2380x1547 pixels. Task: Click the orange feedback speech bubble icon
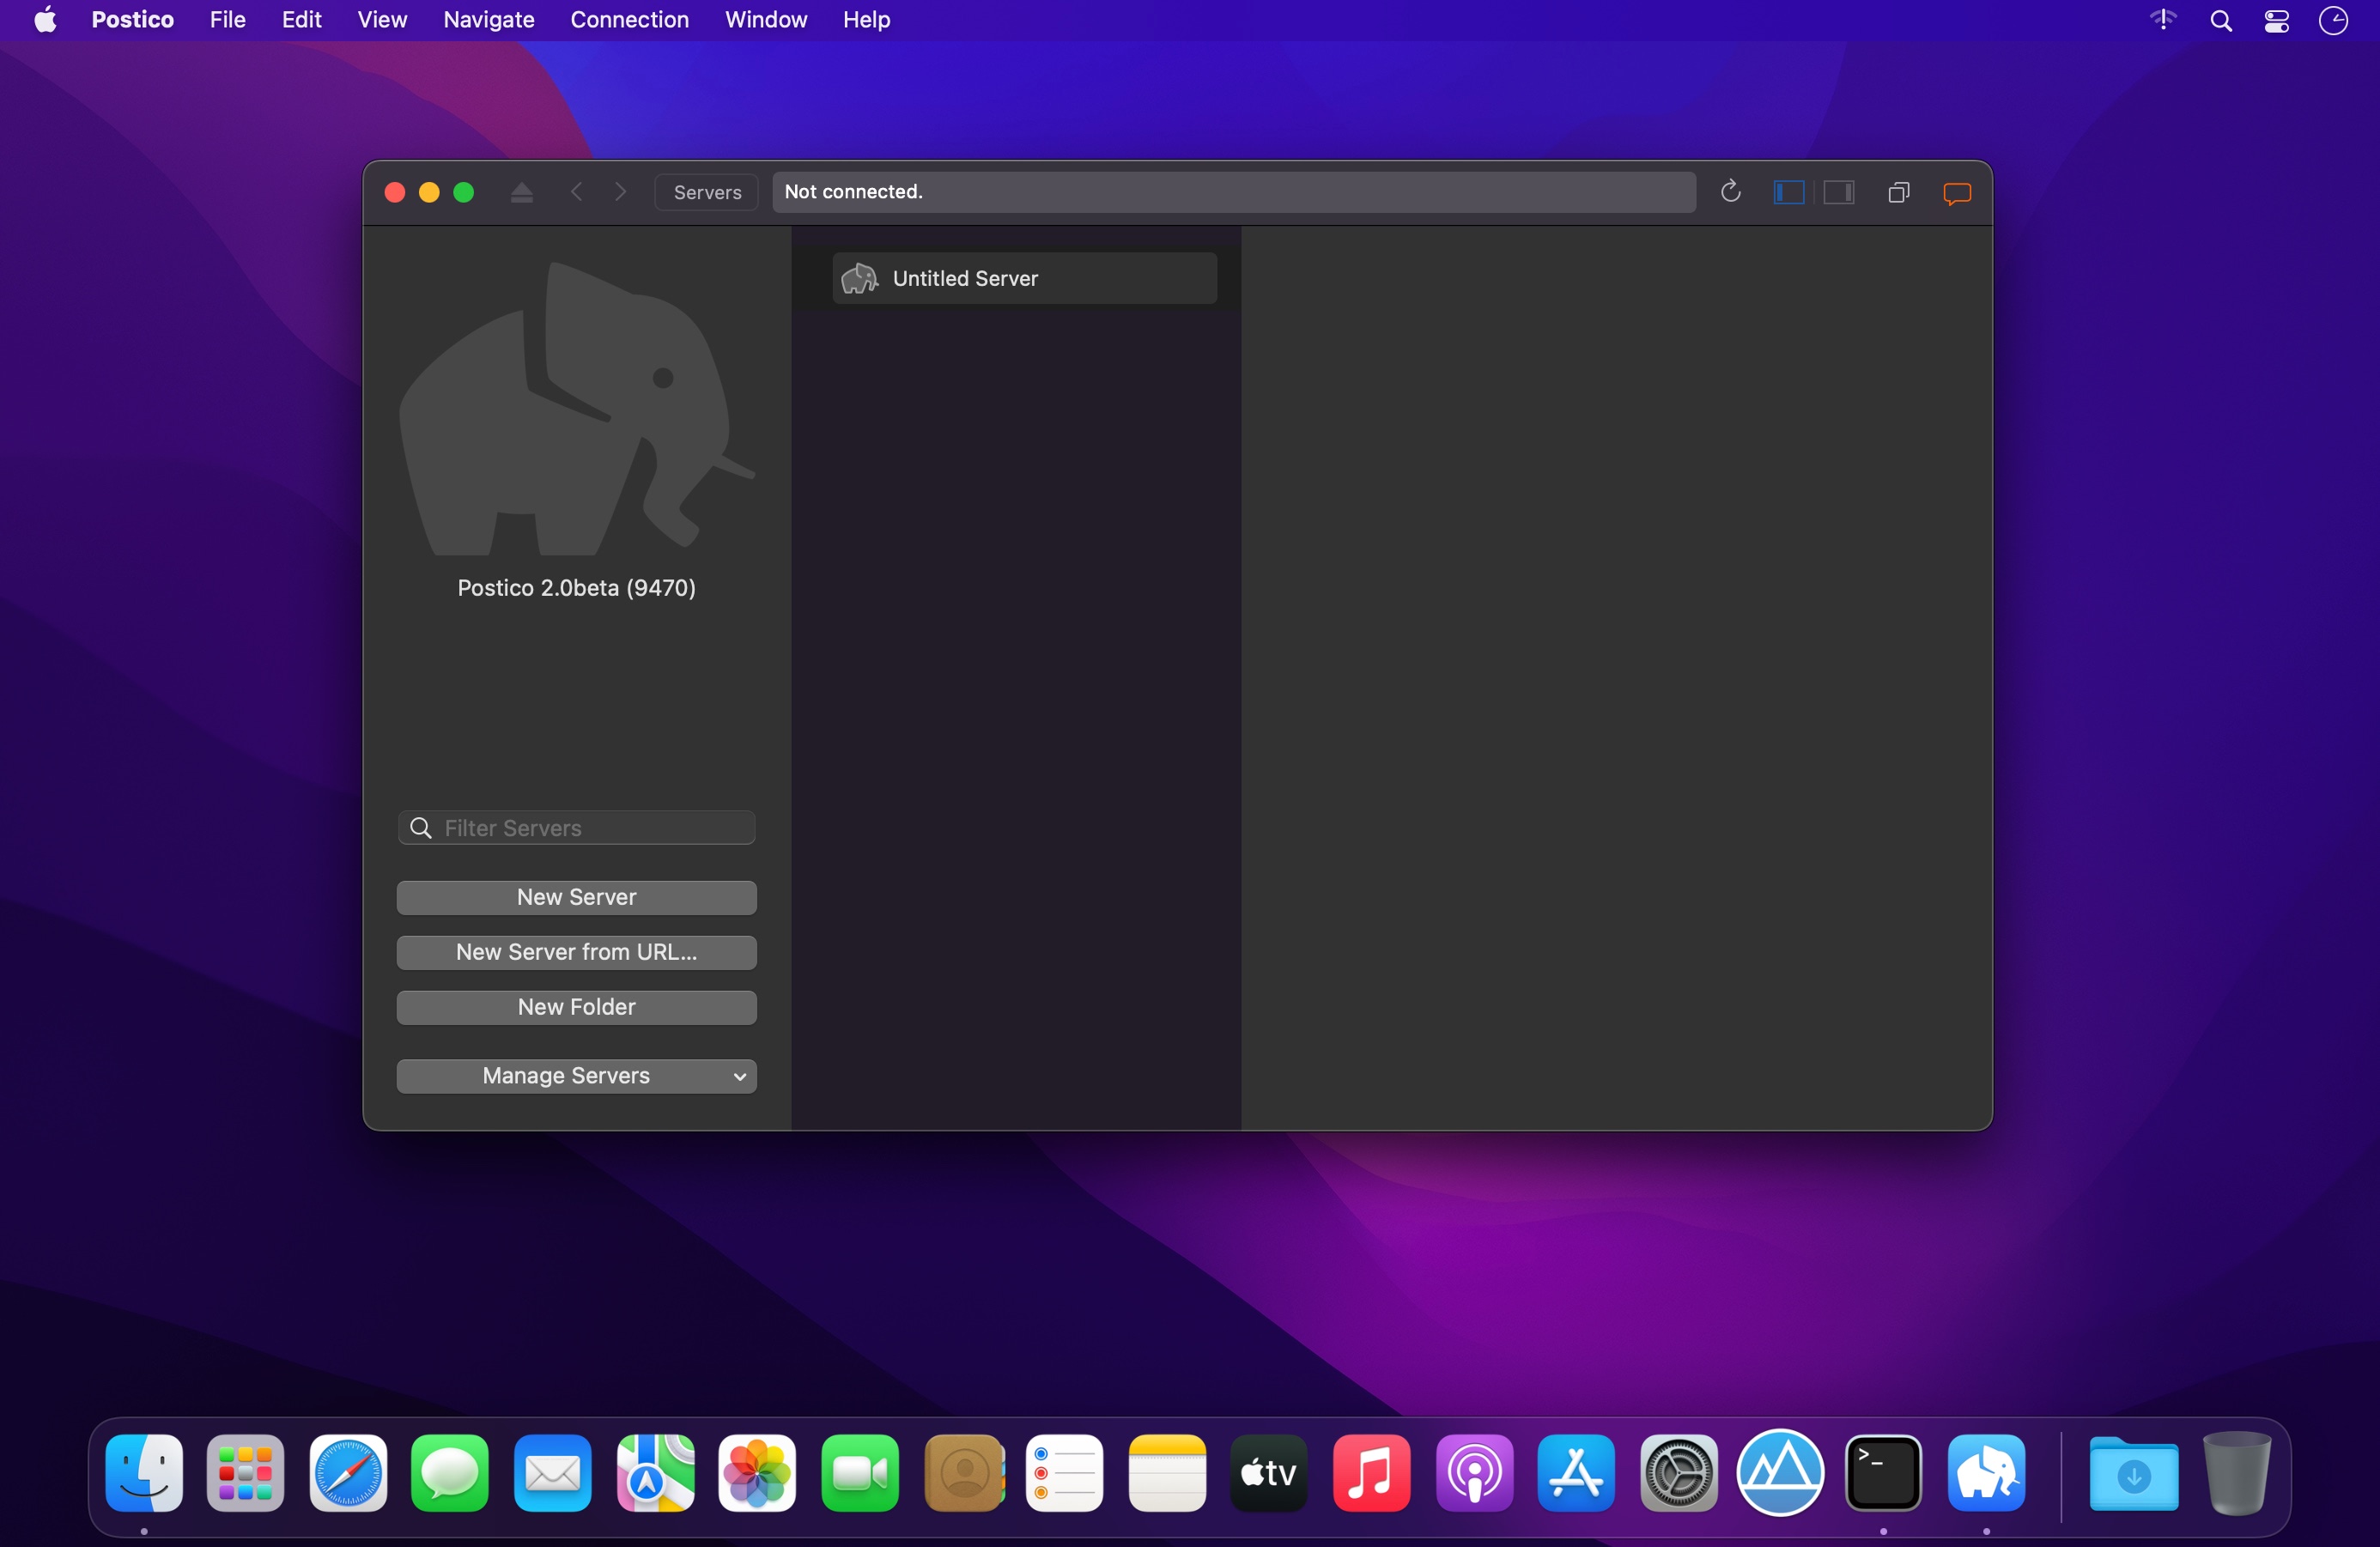(1956, 193)
